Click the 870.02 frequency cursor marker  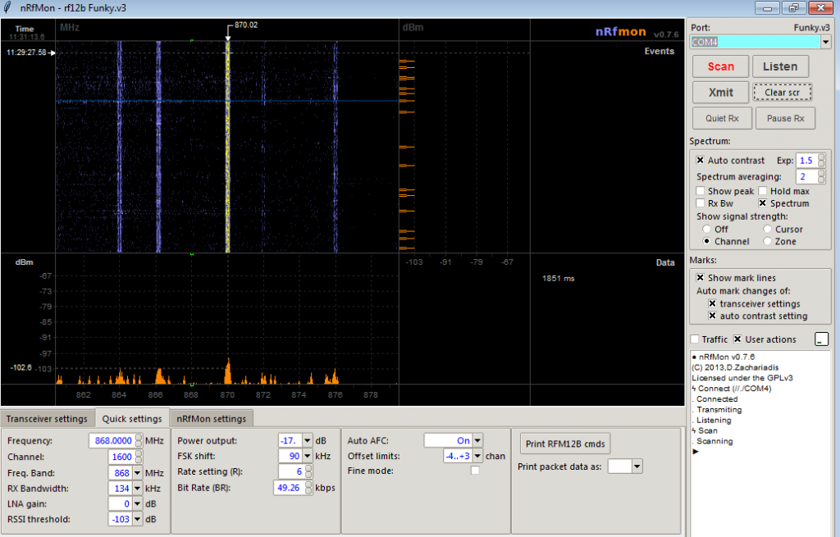click(245, 25)
